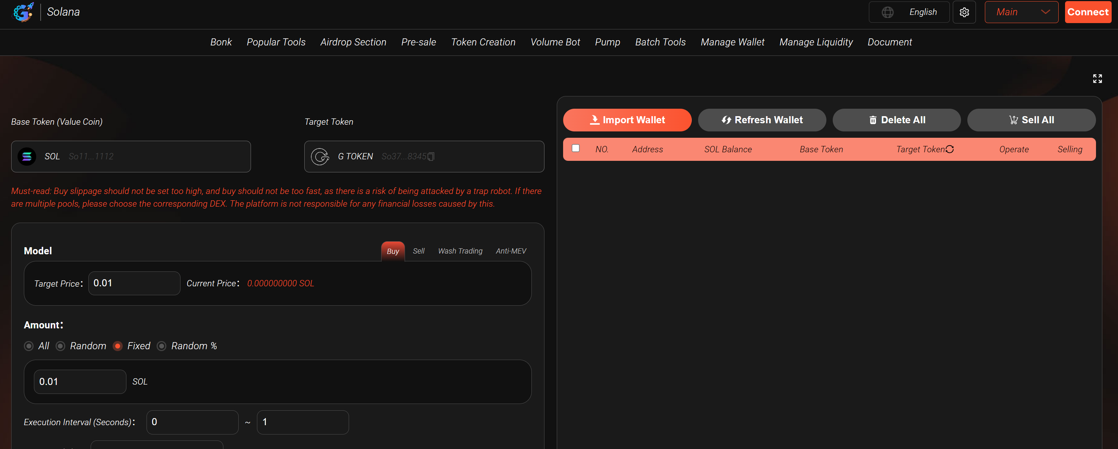Click the GTokenTool logo icon

click(x=23, y=12)
